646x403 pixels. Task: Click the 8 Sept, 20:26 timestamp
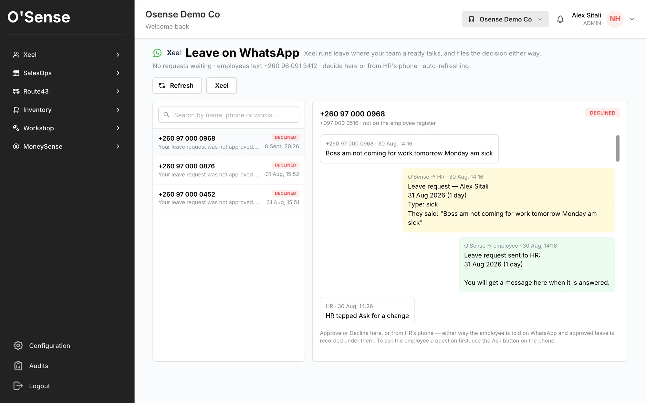tap(282, 146)
